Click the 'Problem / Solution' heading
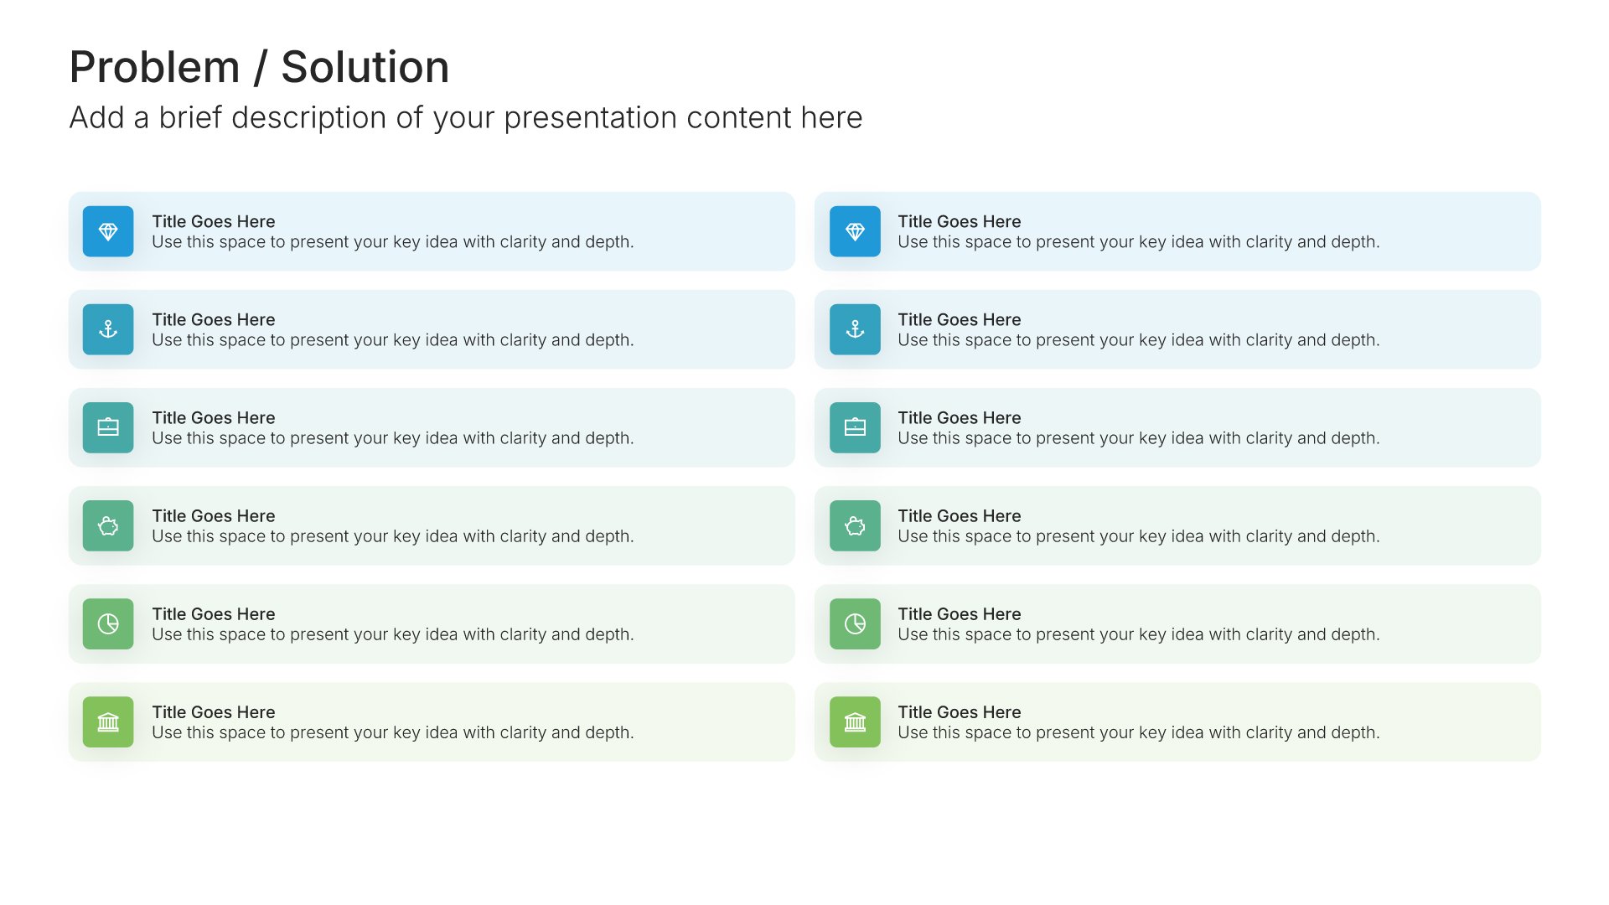This screenshot has width=1609, height=905. [x=259, y=67]
